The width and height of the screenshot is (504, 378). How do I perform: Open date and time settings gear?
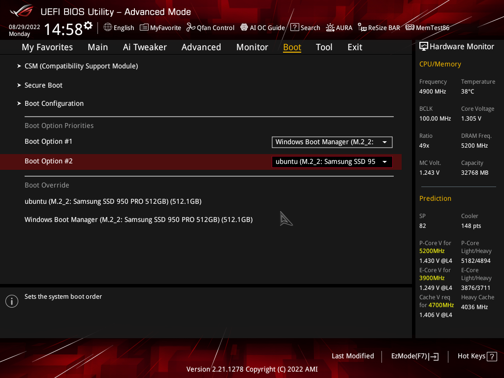pyautogui.click(x=88, y=25)
